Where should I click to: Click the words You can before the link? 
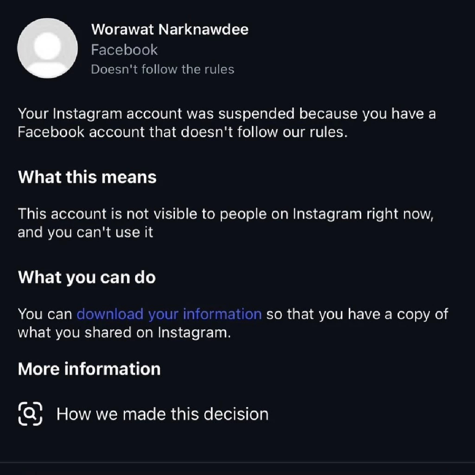click(45, 314)
